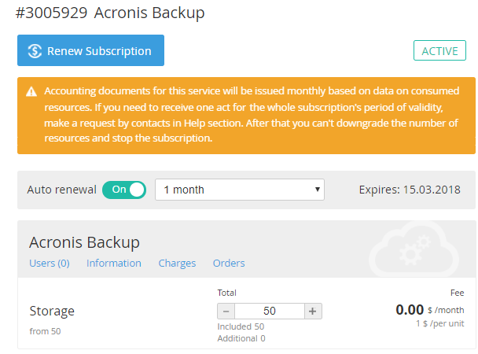Click the from 50 storage note
This screenshot has width=478, height=354.
coord(45,331)
